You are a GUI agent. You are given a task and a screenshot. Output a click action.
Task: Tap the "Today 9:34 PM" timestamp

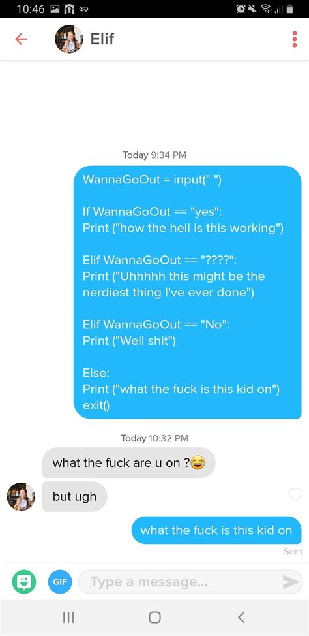click(x=154, y=155)
